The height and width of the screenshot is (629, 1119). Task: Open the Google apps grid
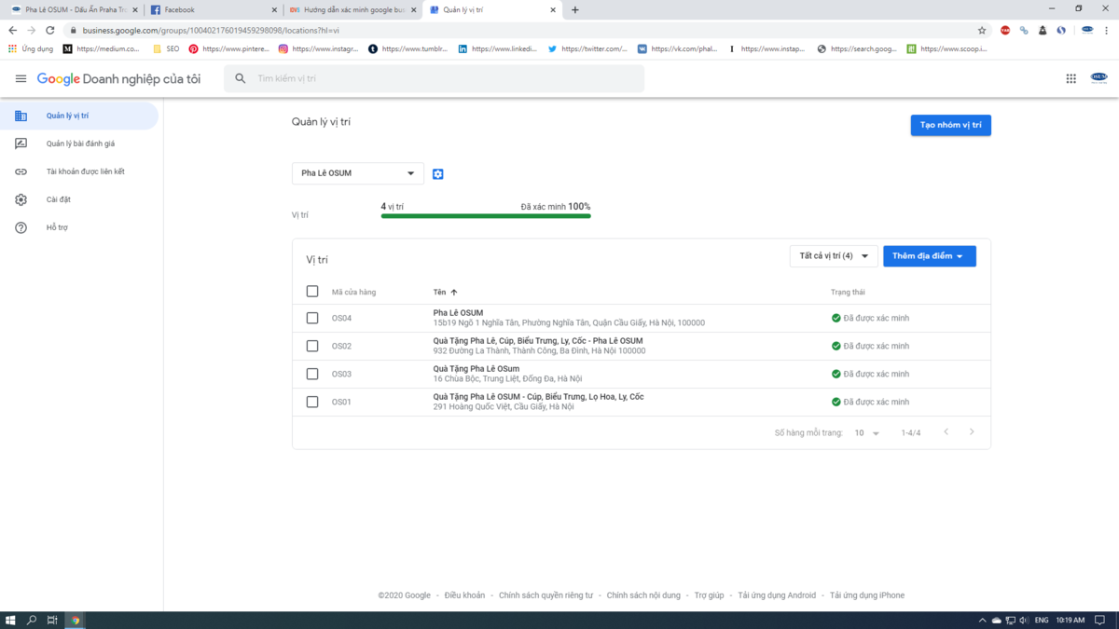1071,79
